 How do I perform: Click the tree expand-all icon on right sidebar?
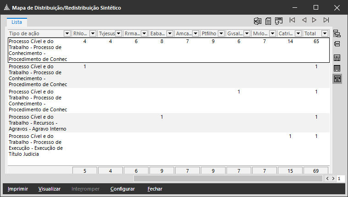(x=337, y=33)
